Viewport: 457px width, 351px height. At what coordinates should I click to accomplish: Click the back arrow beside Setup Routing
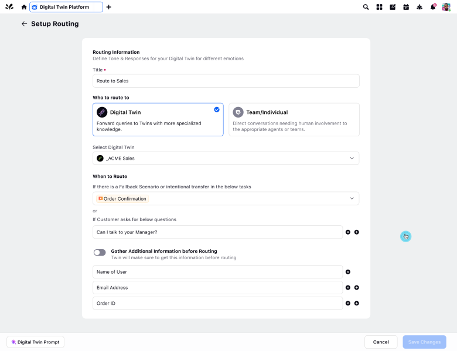click(x=24, y=24)
